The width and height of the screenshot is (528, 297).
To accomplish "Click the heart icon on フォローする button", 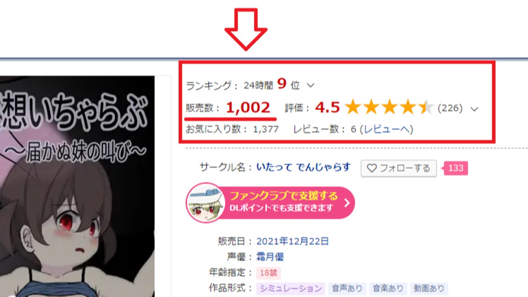I will [x=372, y=168].
